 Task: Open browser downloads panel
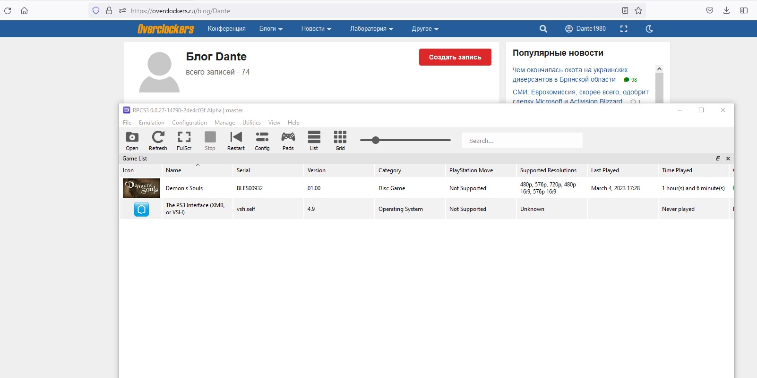pyautogui.click(x=726, y=10)
